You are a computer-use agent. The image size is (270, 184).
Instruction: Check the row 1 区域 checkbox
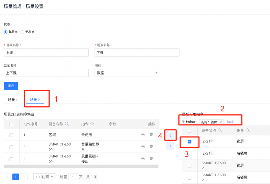click(x=11, y=135)
